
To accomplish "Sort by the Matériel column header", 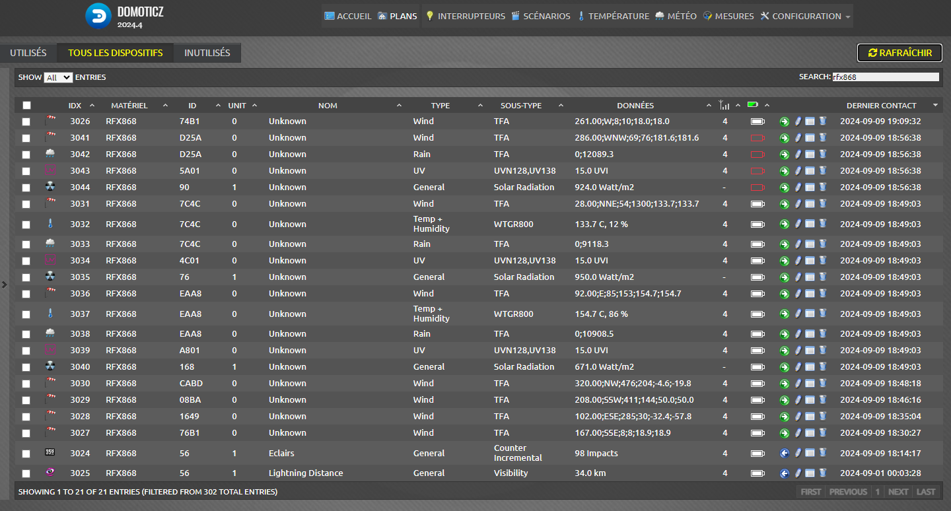I will click(129, 106).
